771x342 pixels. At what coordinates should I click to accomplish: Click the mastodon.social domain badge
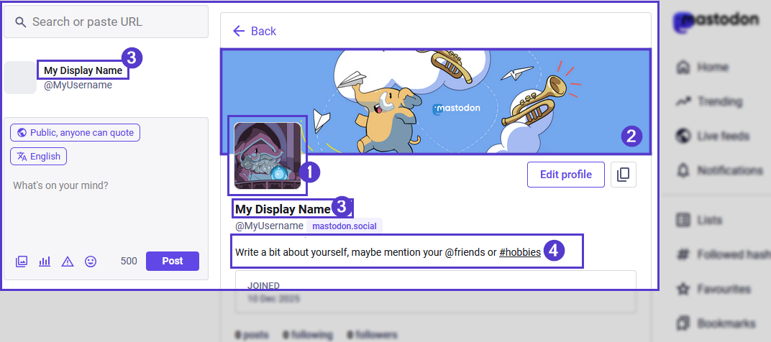point(345,226)
